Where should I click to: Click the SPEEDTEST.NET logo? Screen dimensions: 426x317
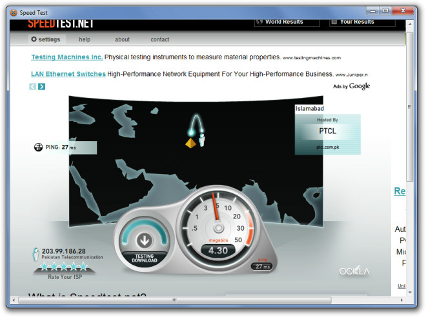[x=61, y=24]
